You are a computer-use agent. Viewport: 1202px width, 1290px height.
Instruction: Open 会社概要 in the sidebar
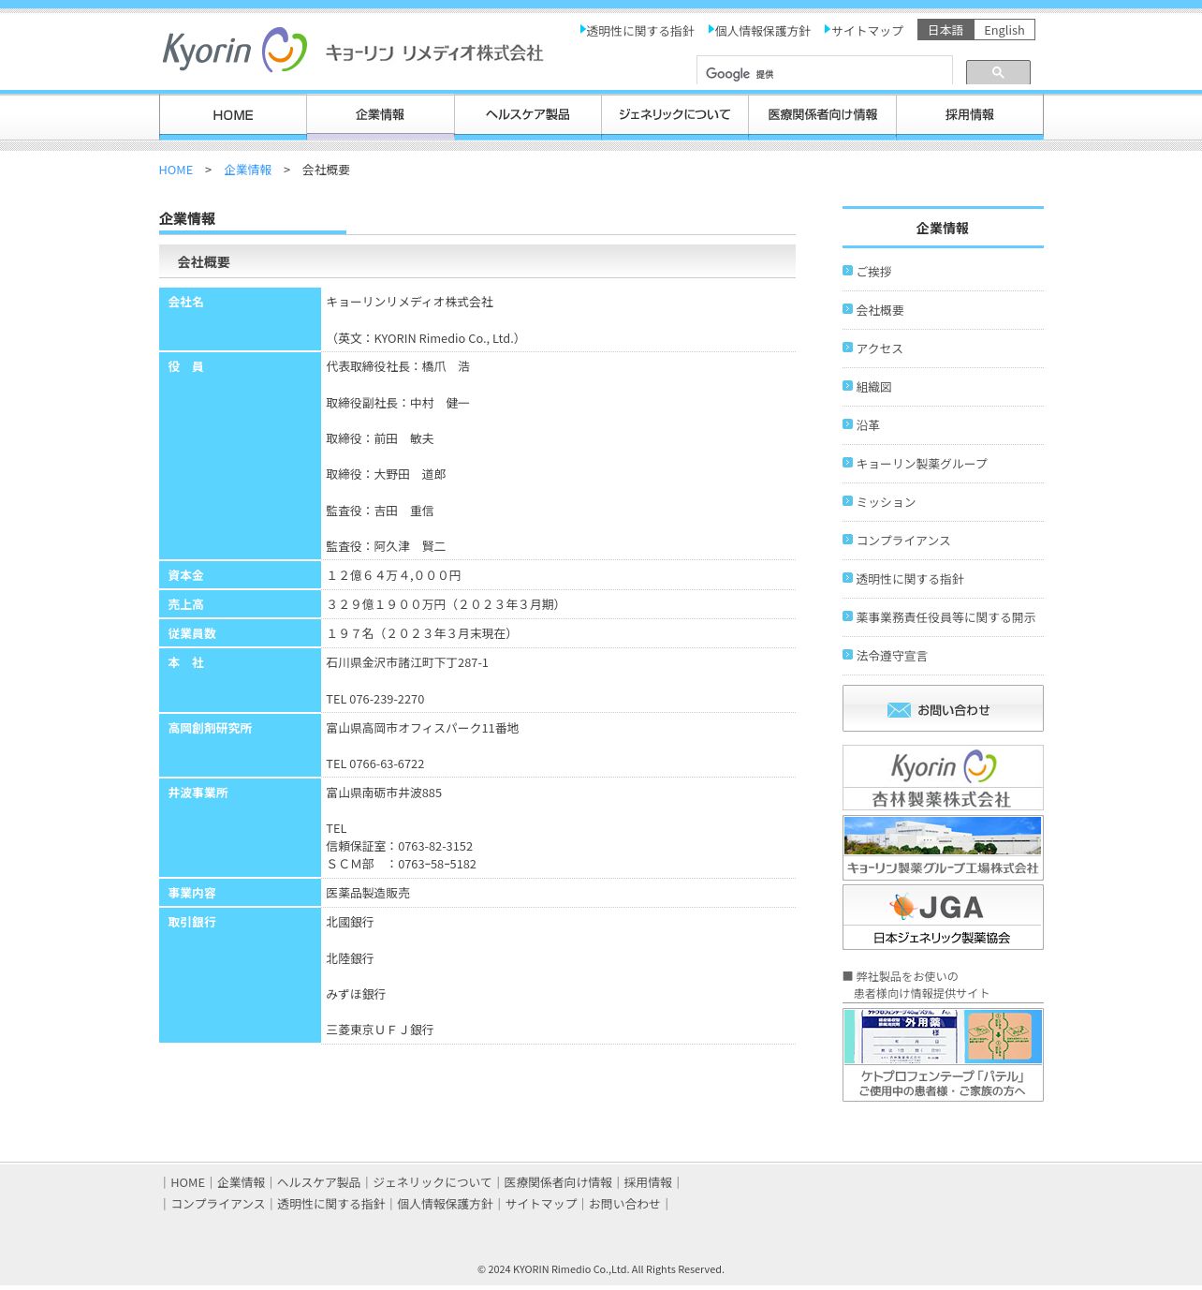[x=880, y=310]
